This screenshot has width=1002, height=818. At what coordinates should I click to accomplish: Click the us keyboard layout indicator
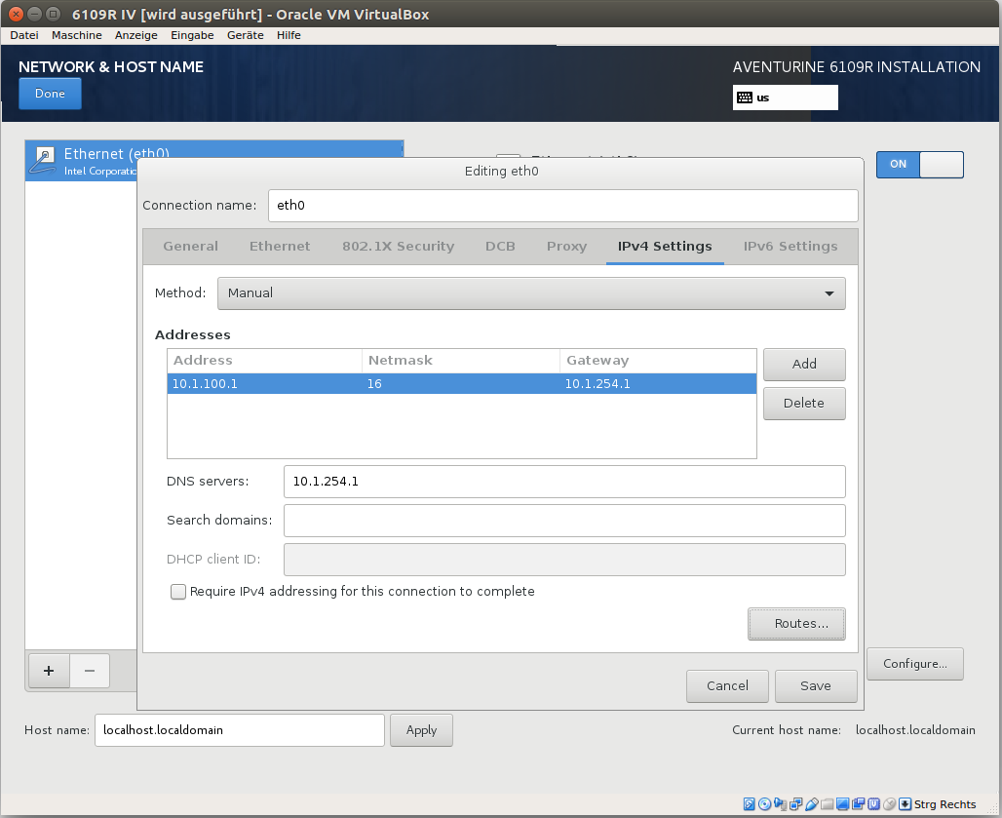(786, 97)
